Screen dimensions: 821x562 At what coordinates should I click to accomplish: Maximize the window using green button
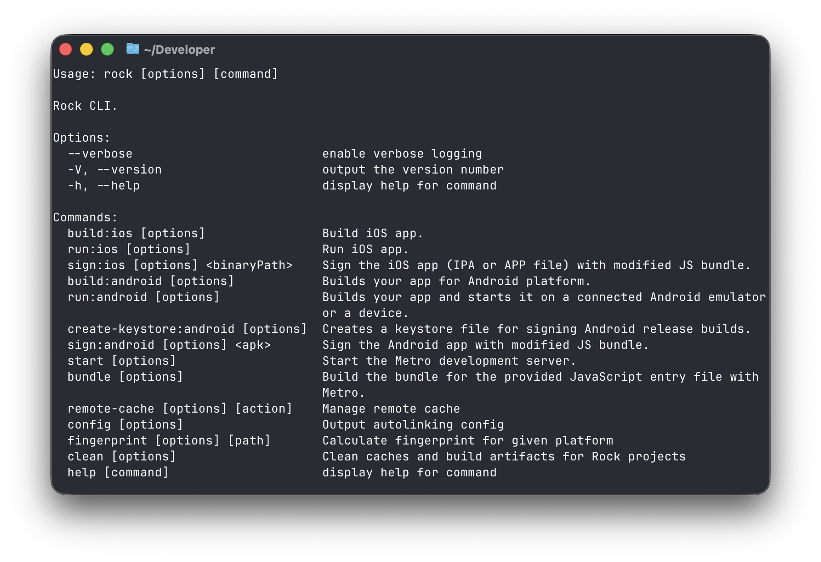(x=107, y=49)
